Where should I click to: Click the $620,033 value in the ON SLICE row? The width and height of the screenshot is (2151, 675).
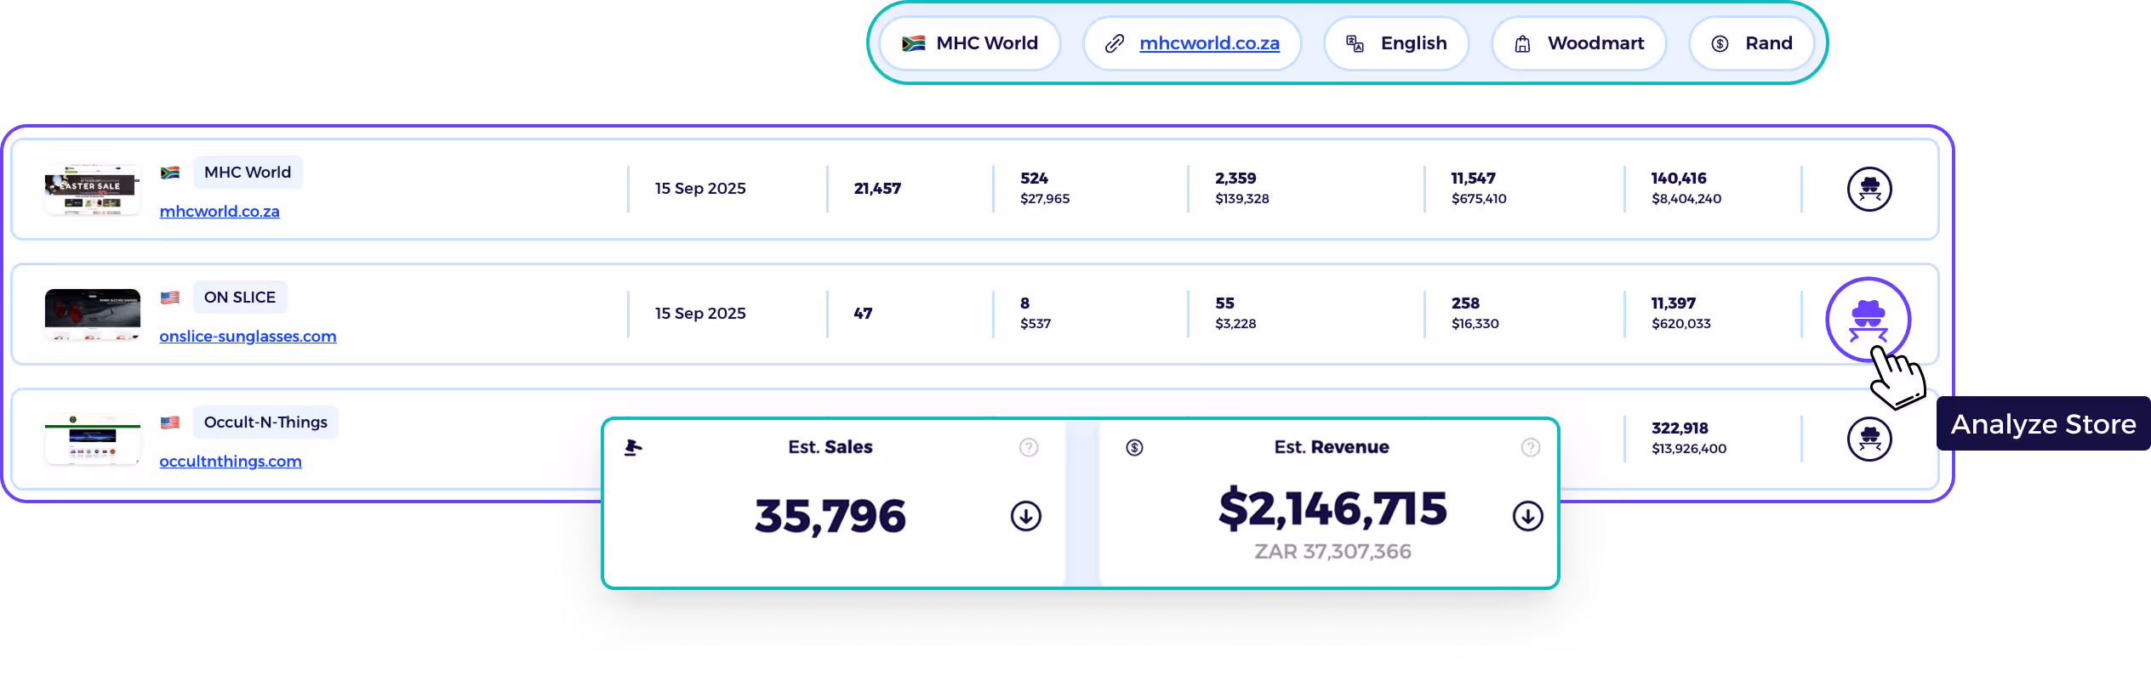pyautogui.click(x=1681, y=324)
